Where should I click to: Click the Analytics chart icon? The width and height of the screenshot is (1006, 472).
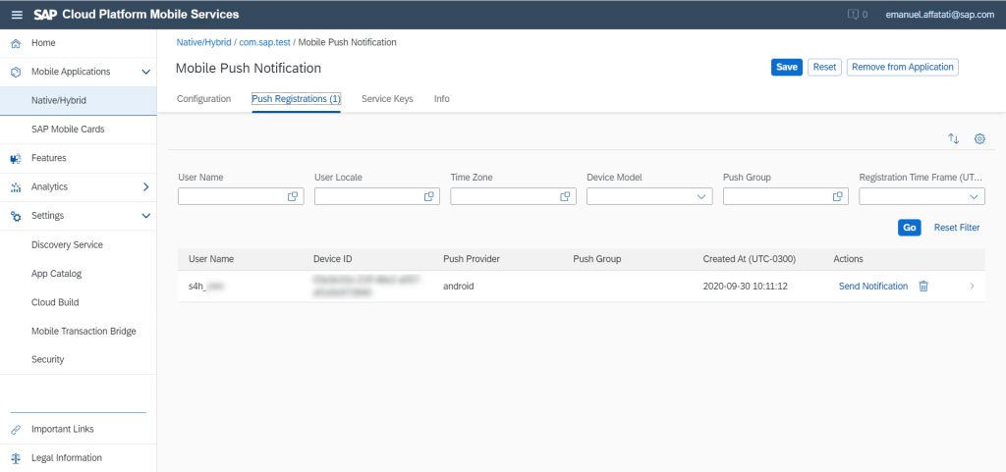(16, 187)
